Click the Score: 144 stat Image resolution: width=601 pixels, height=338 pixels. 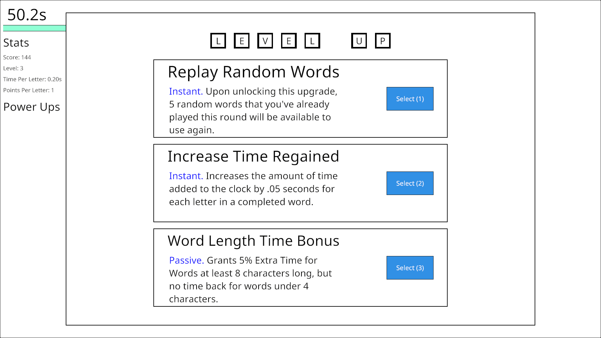click(17, 58)
